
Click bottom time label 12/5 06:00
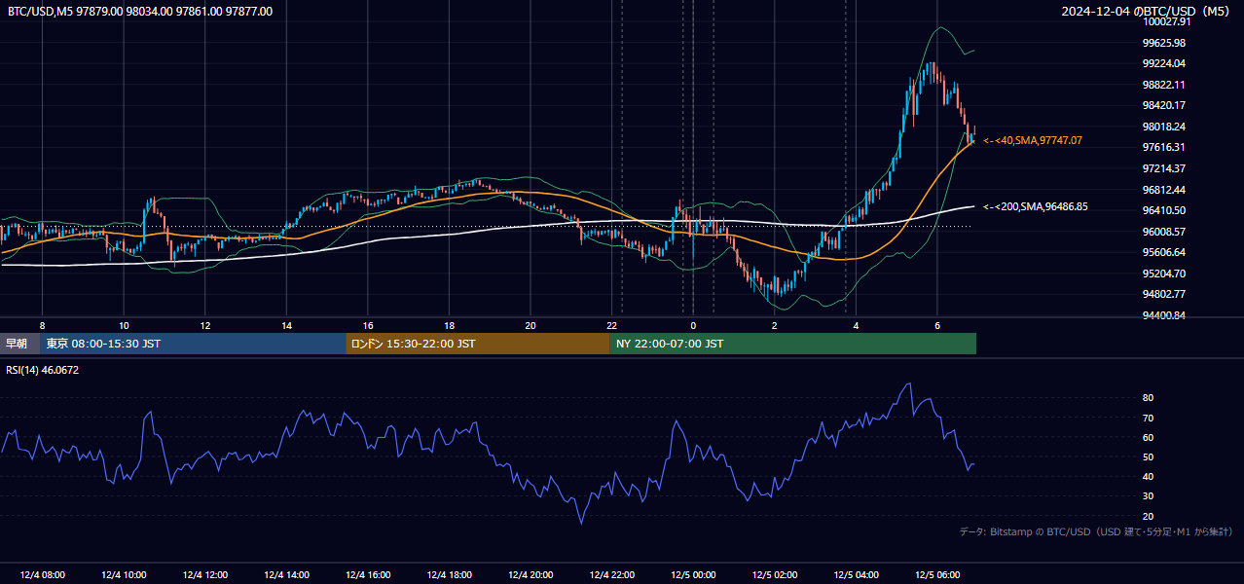pos(937,575)
